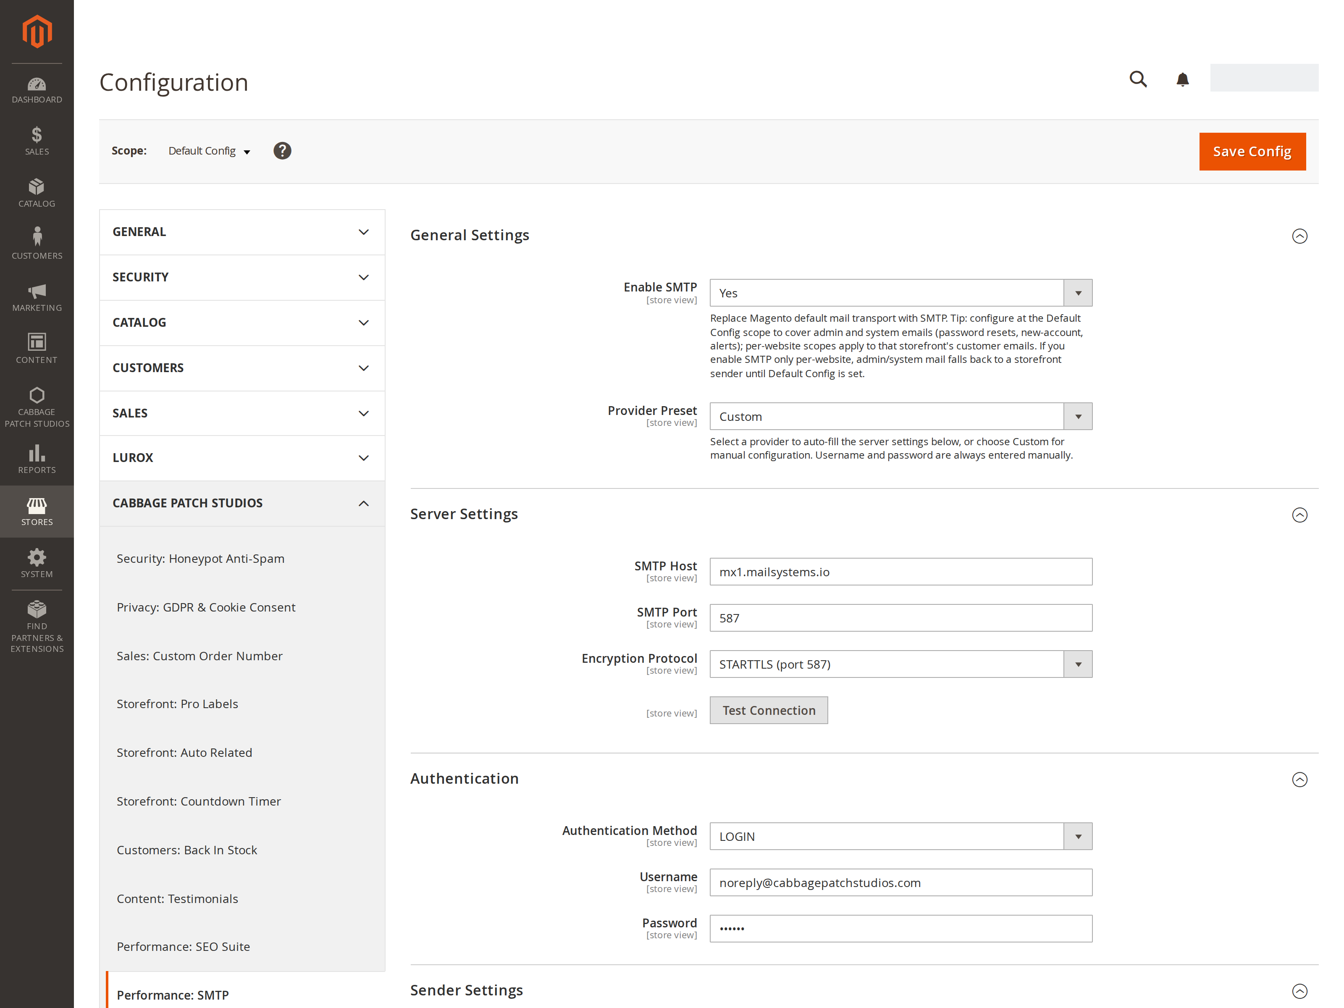Expand the SALES config tab
1344x1008 pixels.
242,413
